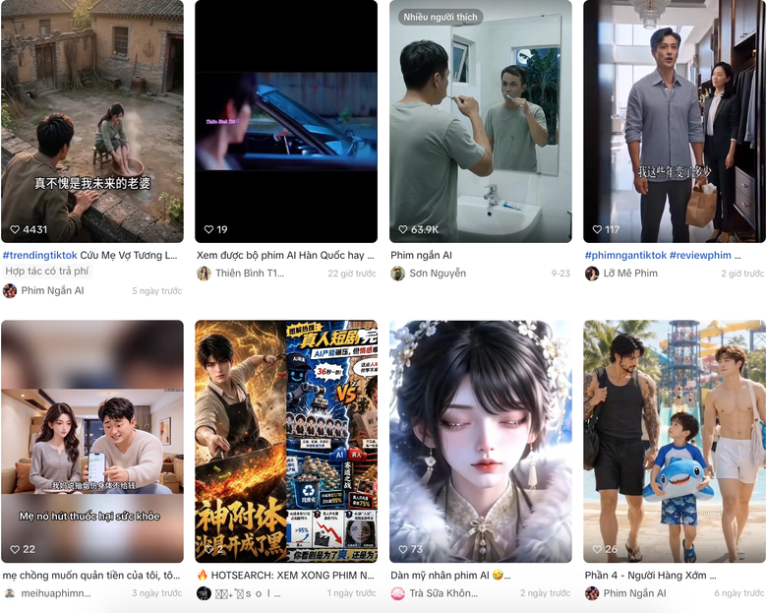
Task: Click the heart icon next to 22
Action: point(15,549)
